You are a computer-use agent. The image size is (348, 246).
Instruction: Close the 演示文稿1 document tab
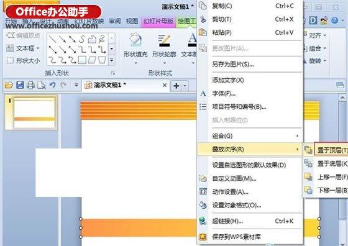[165, 85]
